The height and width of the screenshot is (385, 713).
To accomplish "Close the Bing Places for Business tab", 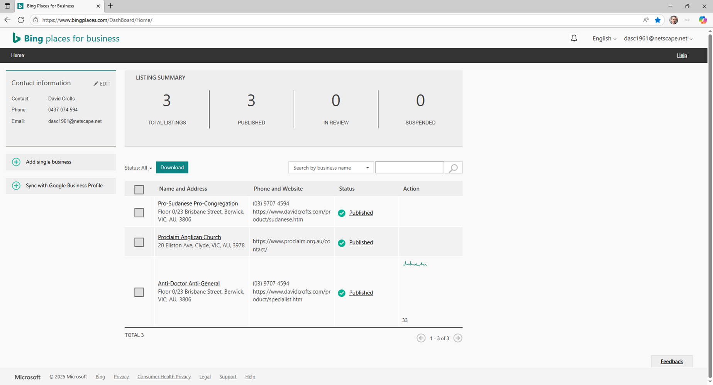I will pyautogui.click(x=98, y=6).
